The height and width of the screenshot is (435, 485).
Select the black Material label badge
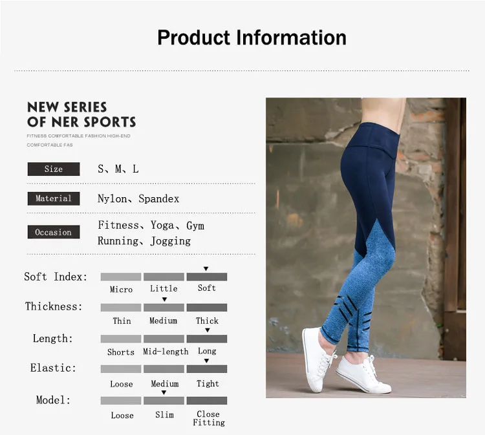click(54, 198)
